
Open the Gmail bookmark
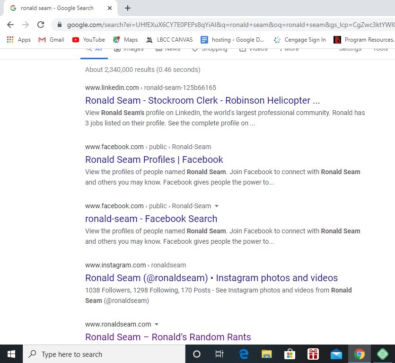pyautogui.click(x=51, y=40)
